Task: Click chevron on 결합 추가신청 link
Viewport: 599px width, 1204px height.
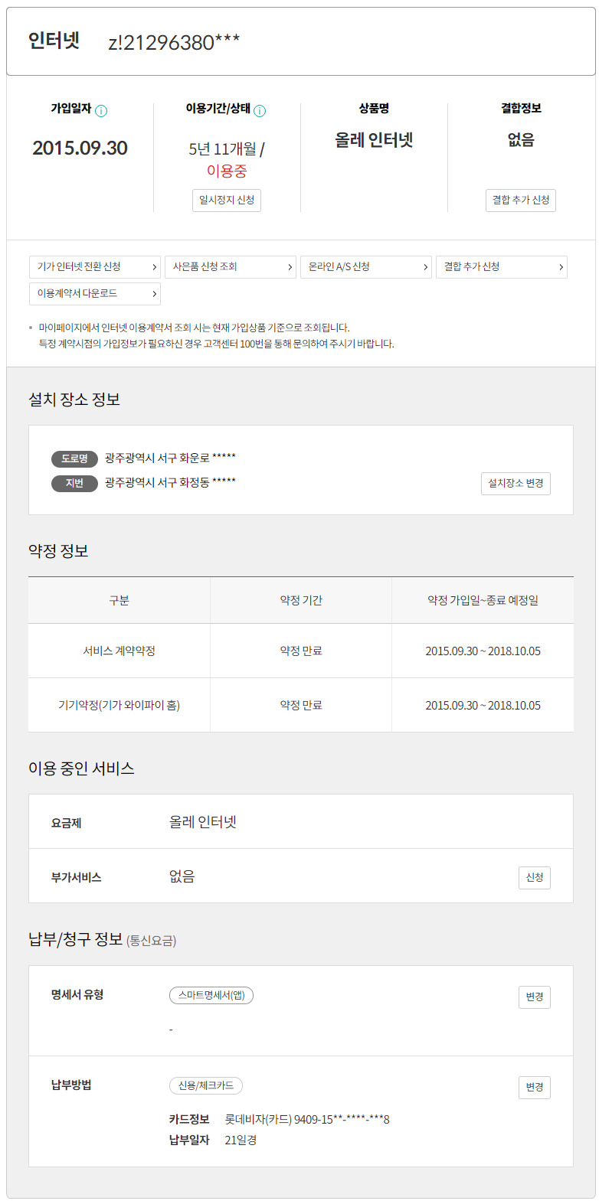Action: point(561,267)
